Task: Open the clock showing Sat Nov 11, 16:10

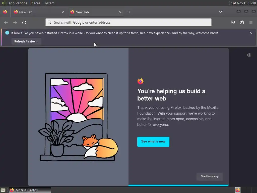Action: (x=243, y=3)
